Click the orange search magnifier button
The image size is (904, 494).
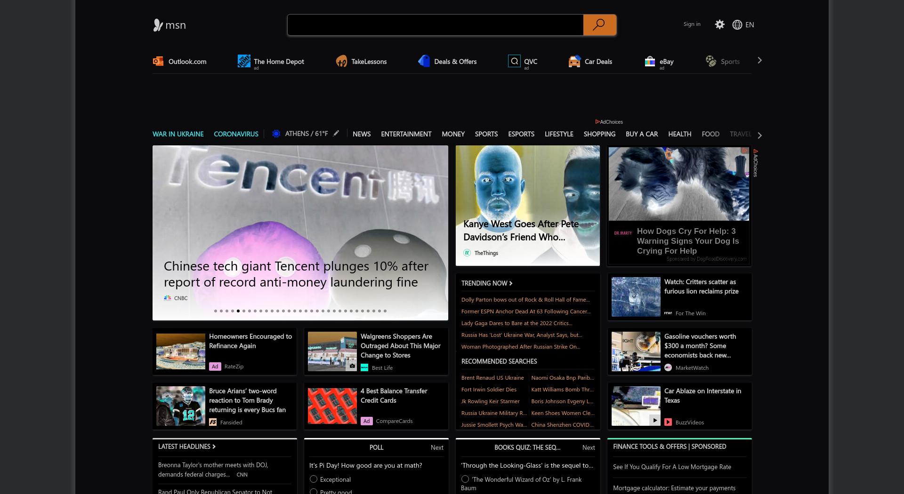pyautogui.click(x=599, y=25)
